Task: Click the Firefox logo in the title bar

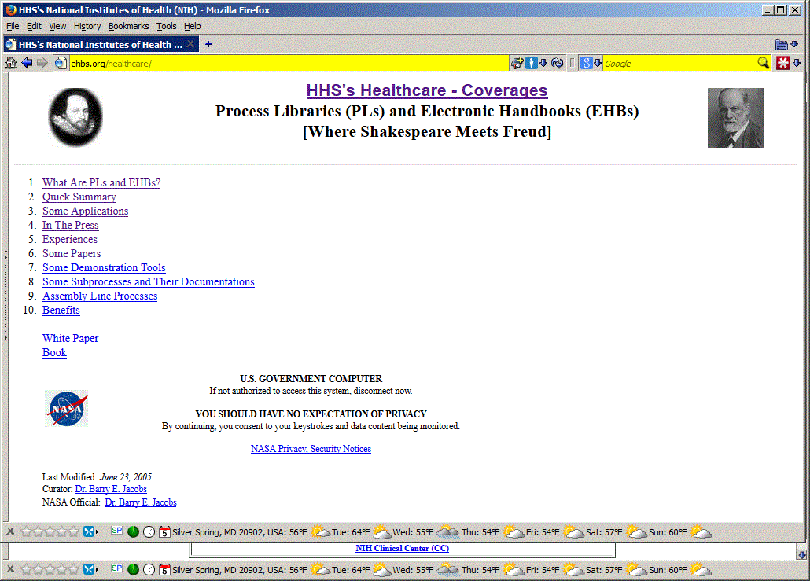Action: coord(10,9)
